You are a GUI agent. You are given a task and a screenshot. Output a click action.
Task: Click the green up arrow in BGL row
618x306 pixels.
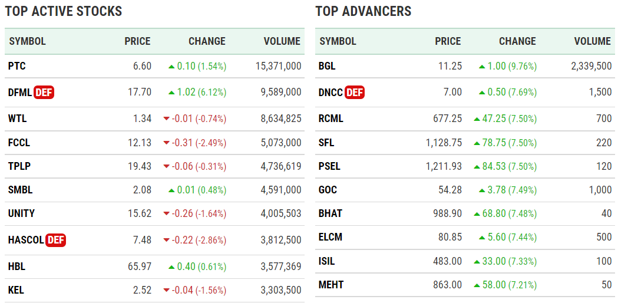tap(482, 67)
